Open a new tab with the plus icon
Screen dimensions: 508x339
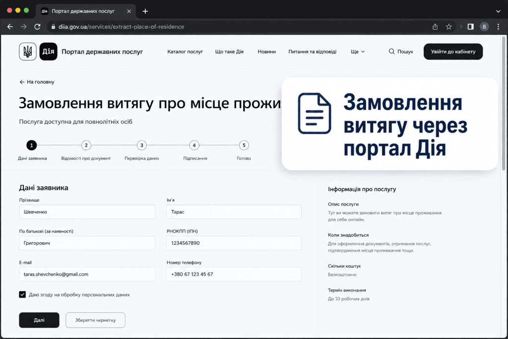145,11
